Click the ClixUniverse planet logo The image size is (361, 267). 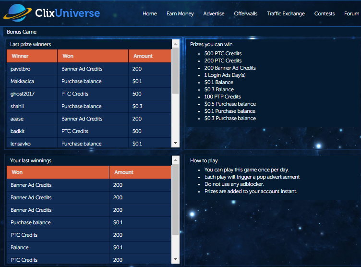point(17,12)
